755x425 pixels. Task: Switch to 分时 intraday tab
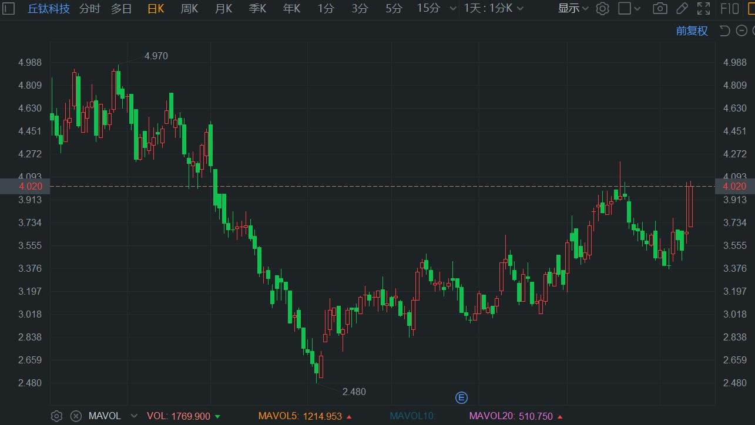(x=89, y=8)
